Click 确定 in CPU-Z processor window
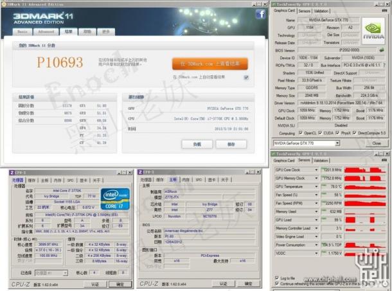392x291 pixels. pos(120,284)
